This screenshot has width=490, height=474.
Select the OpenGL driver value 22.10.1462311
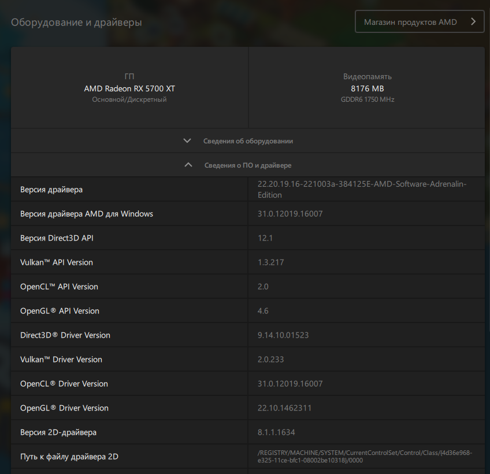tap(284, 408)
